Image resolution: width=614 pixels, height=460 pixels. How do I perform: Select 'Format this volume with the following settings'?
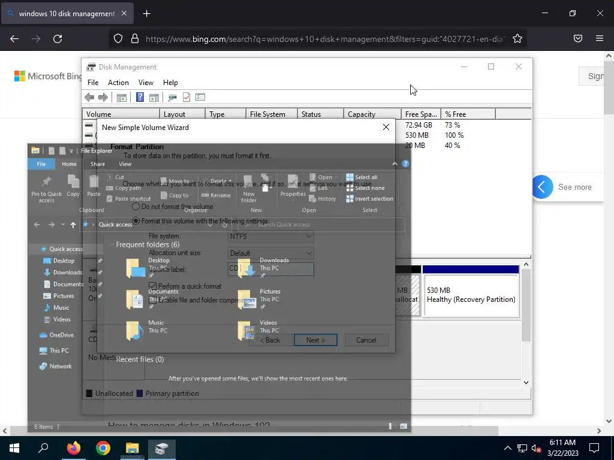pyautogui.click(x=201, y=221)
